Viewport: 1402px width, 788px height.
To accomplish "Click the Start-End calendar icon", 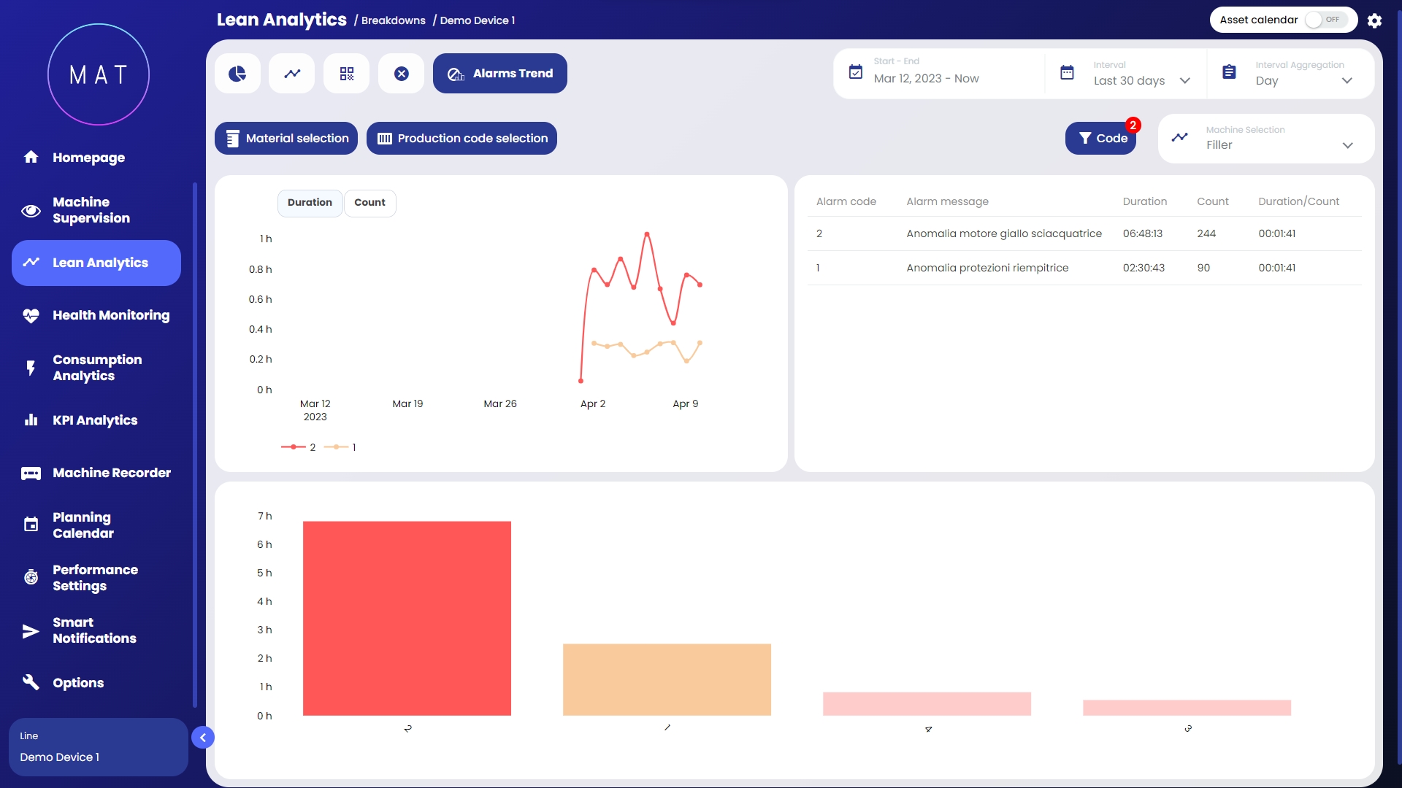I will [x=856, y=72].
